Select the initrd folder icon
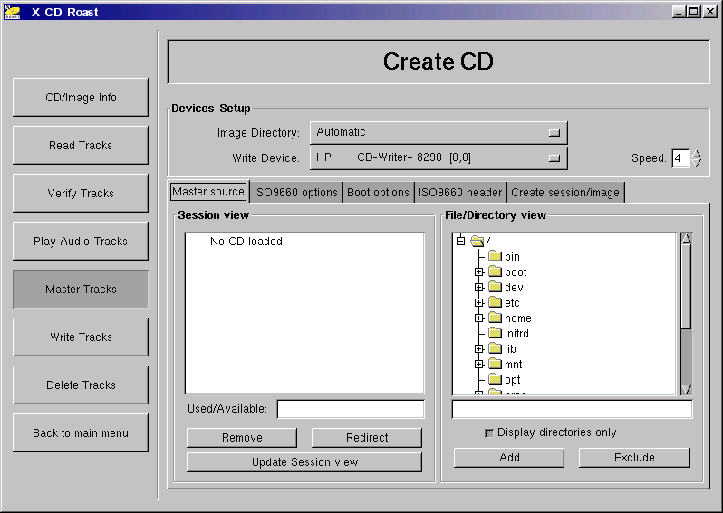 tap(495, 333)
